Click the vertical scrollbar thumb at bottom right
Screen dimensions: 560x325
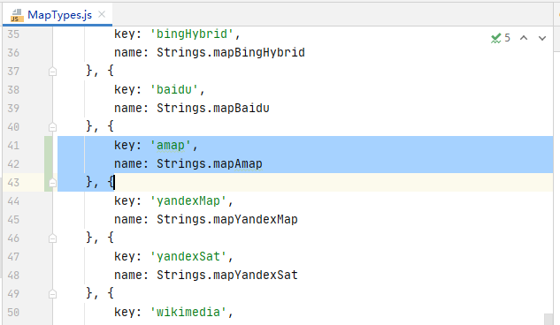[548, 319]
